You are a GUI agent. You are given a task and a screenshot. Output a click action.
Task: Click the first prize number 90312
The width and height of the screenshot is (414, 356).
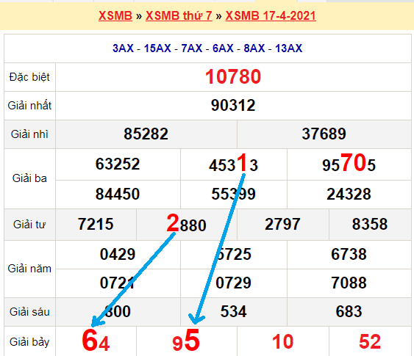point(233,106)
